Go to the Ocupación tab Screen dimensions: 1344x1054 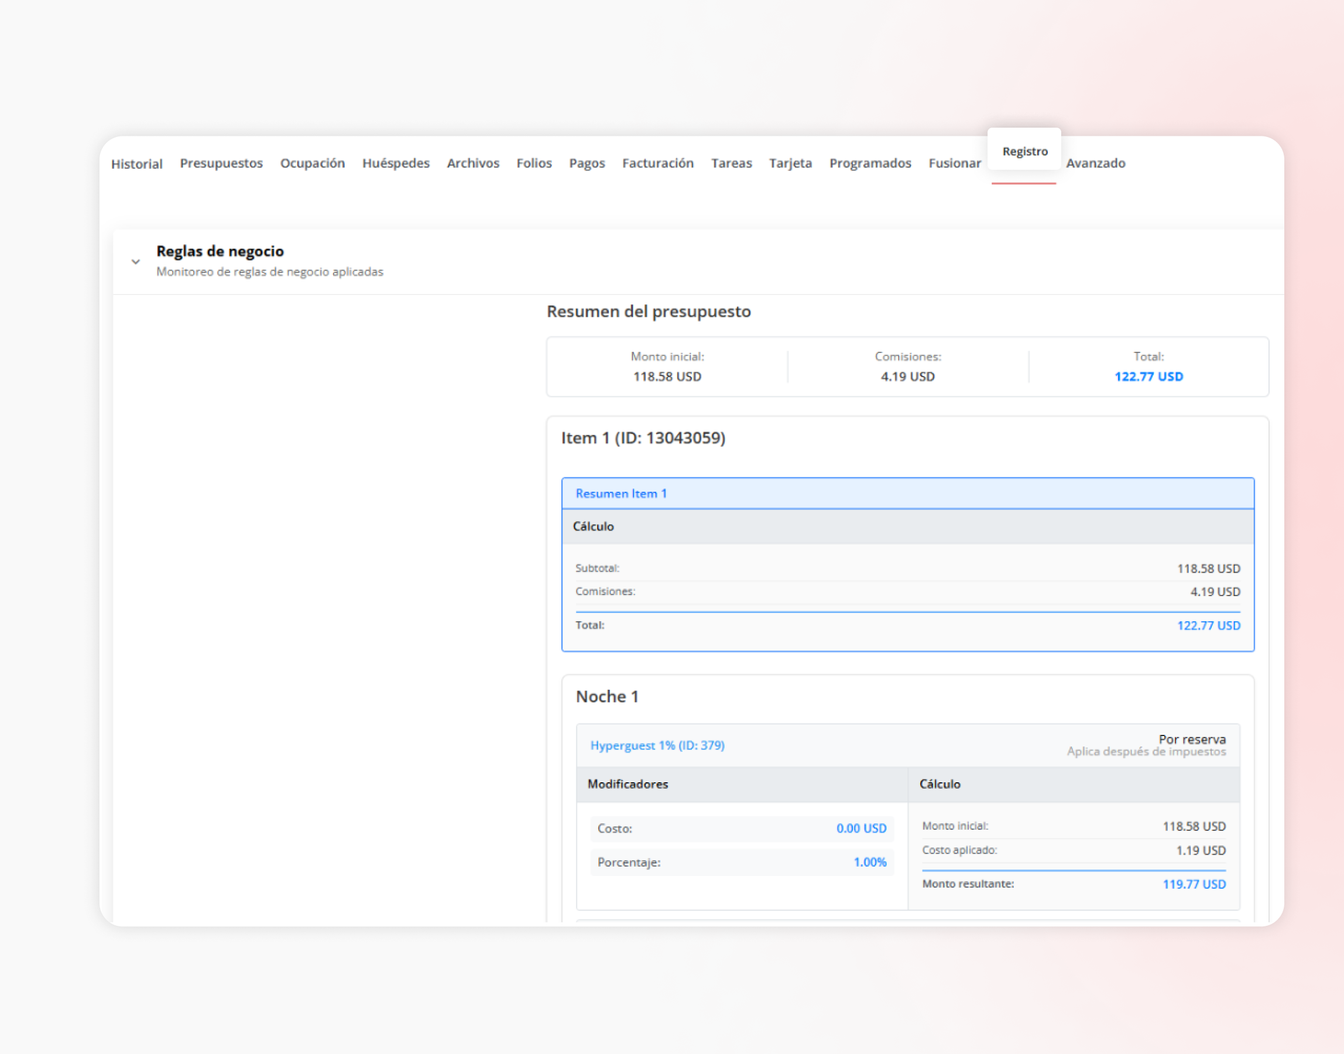point(312,163)
